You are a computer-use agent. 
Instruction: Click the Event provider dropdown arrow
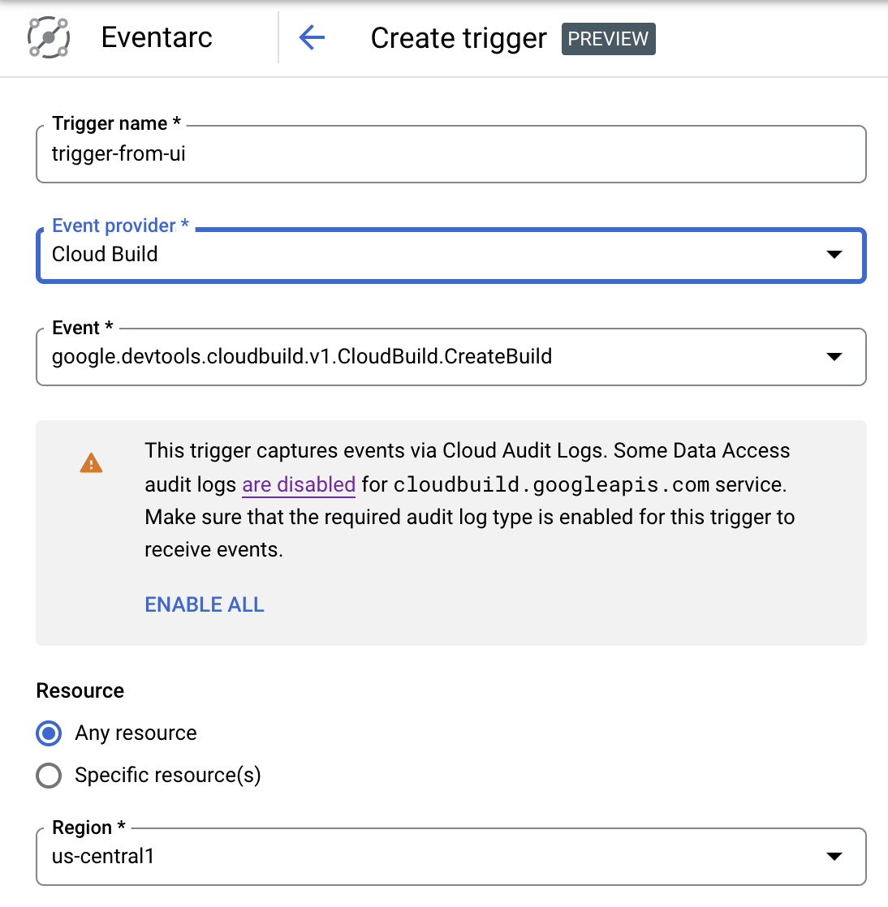click(834, 255)
